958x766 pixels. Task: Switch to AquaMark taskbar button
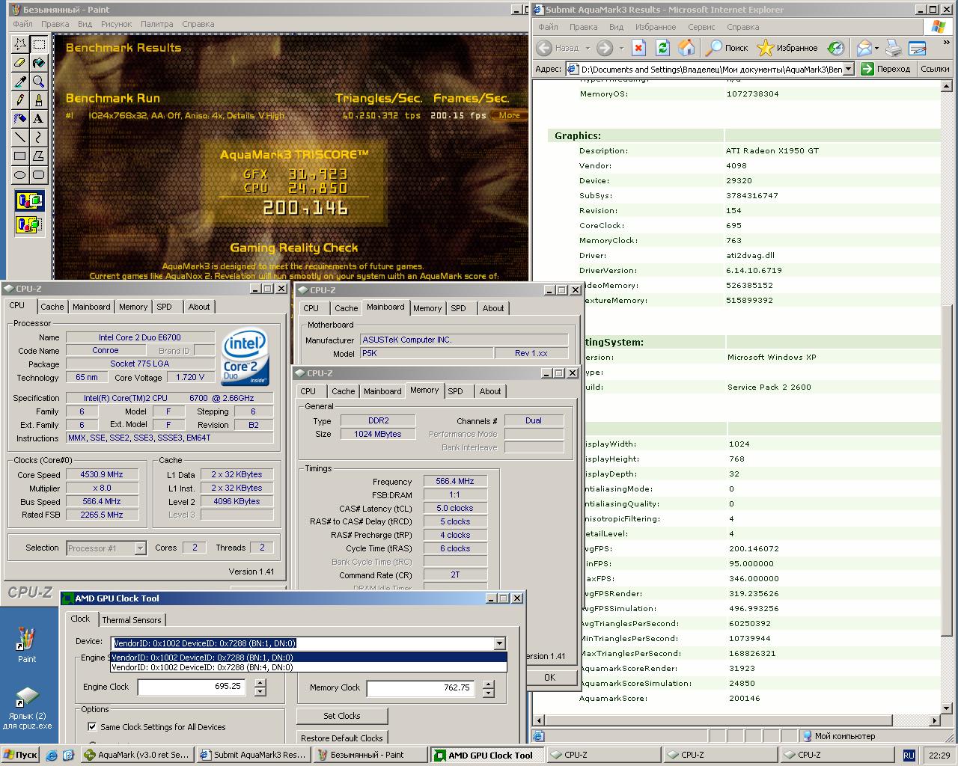[137, 755]
